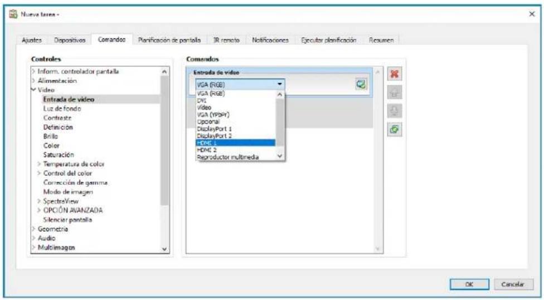Screen dimensions: 544x300
Task: Choose HDMI 2 from the list
Action: 236,150
